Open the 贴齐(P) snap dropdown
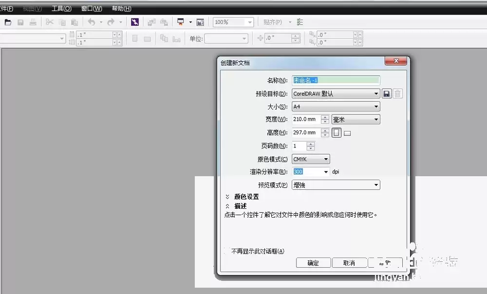487x294 pixels. [x=290, y=22]
